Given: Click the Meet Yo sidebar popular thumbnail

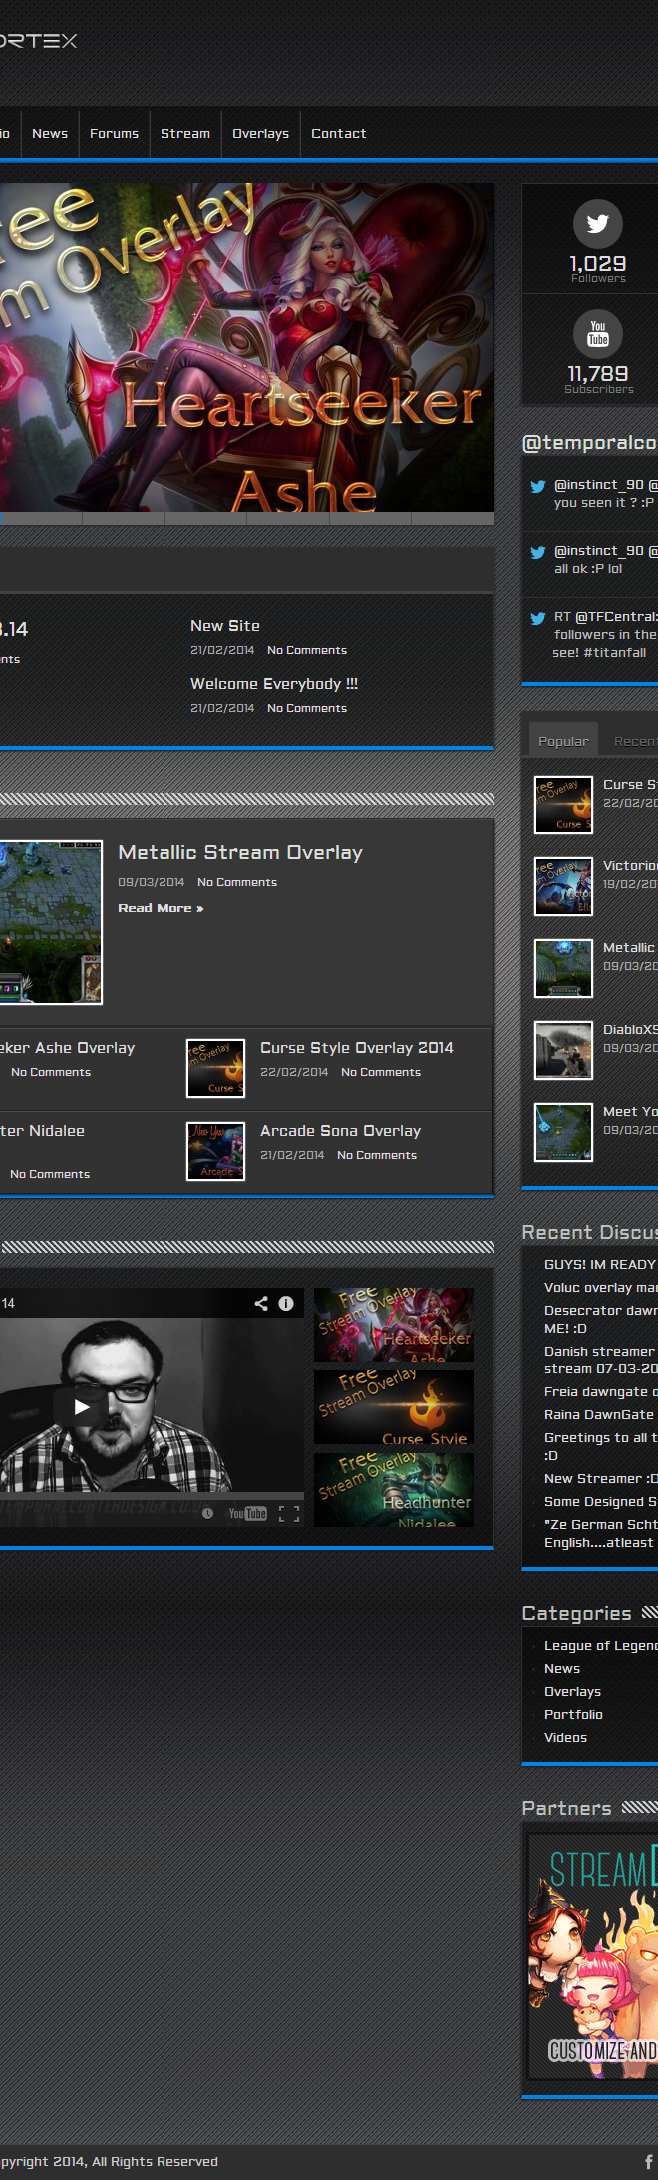Looking at the screenshot, I should tap(564, 1132).
